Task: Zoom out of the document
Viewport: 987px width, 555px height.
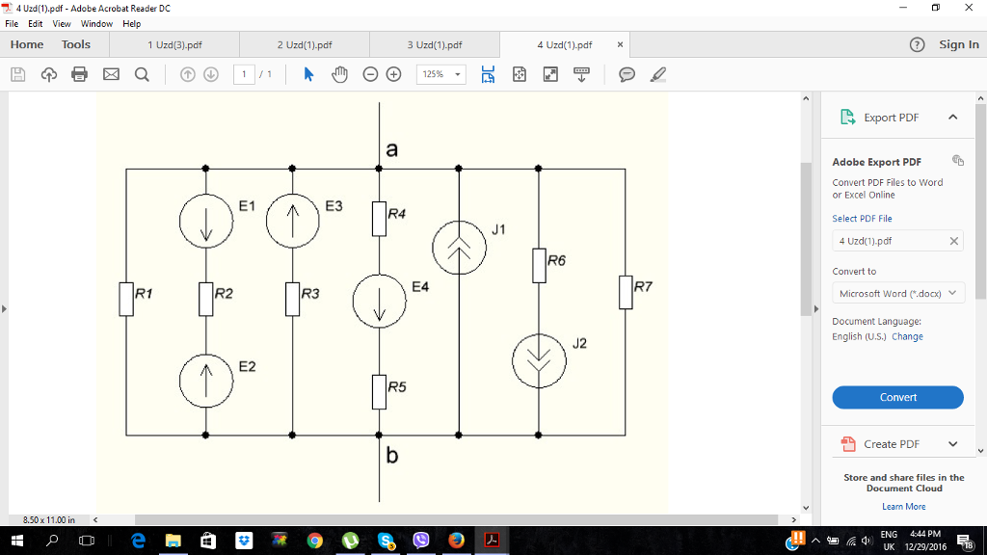Action: [x=369, y=73]
